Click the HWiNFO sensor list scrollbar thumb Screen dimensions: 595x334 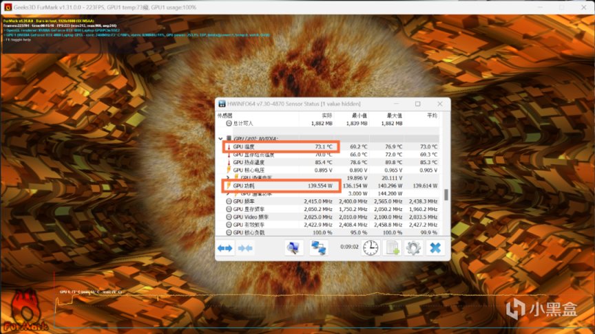coord(446,194)
